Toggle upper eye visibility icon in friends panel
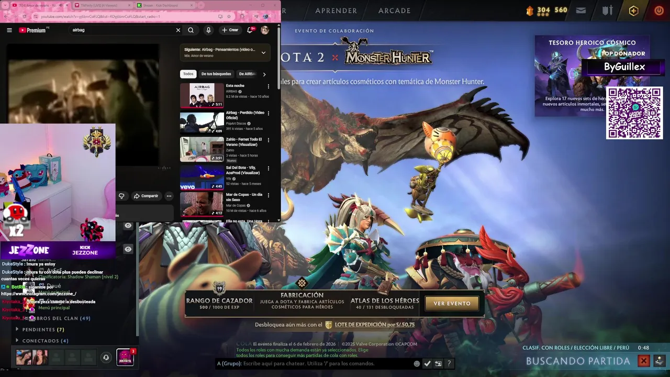Viewport: 670px width, 377px height. 128,226
